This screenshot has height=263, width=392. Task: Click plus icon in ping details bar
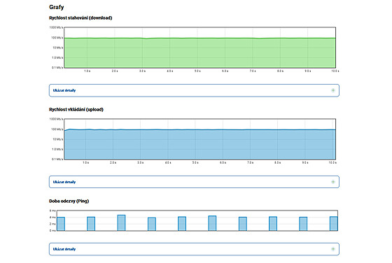(x=333, y=249)
